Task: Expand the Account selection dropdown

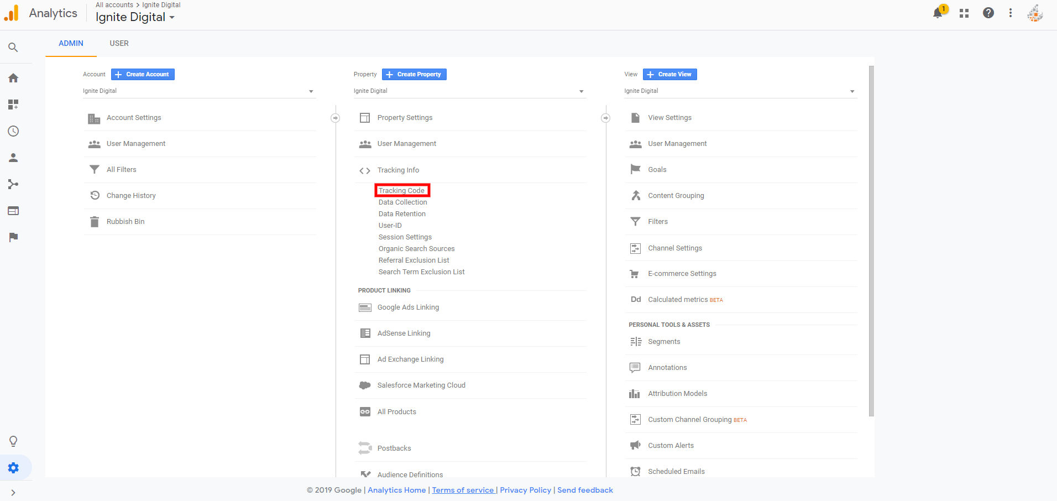Action: coord(199,91)
